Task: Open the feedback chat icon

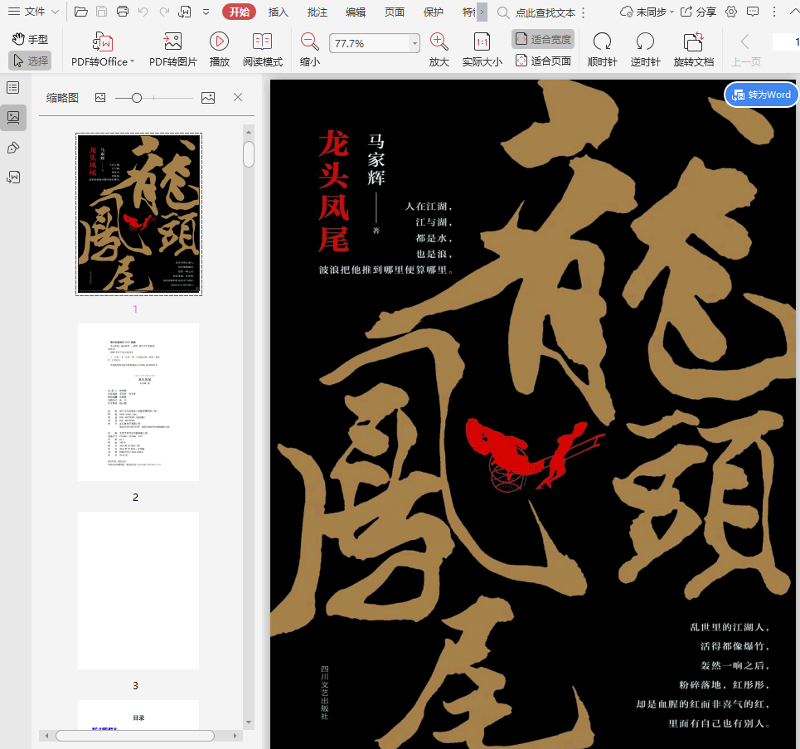Action: (752, 12)
